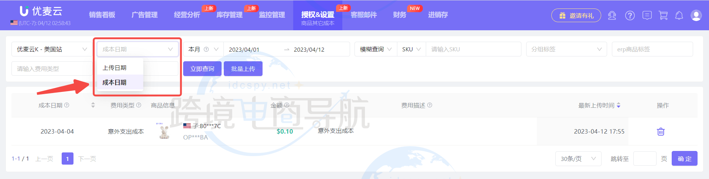
Task: Go to the 财务 menu
Action: coord(400,15)
